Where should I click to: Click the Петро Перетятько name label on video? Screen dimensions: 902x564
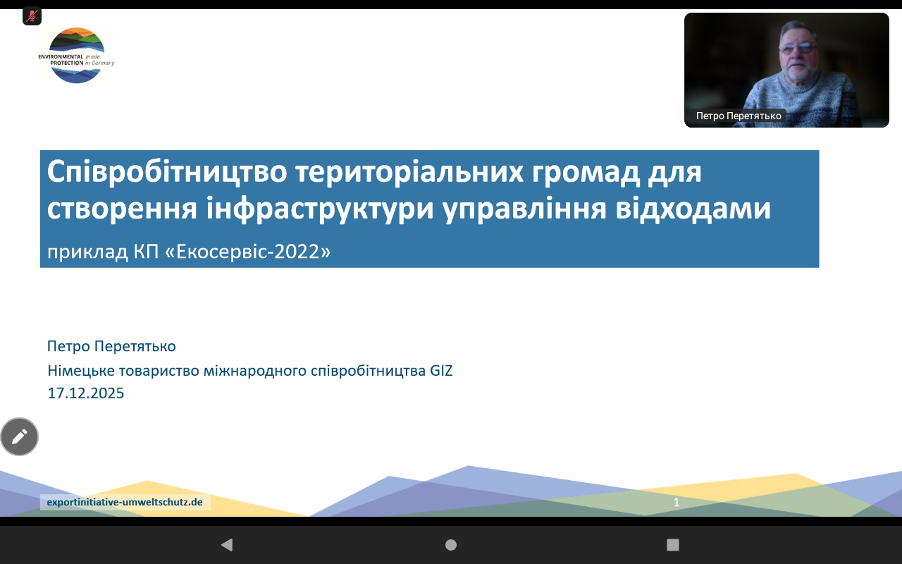click(x=738, y=116)
